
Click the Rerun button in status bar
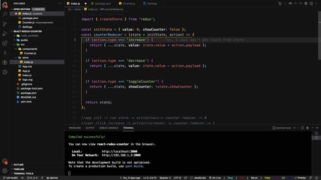(x=254, y=178)
